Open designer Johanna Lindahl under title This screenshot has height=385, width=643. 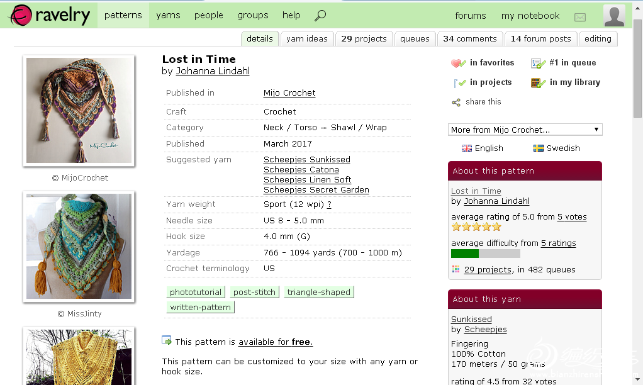point(213,71)
